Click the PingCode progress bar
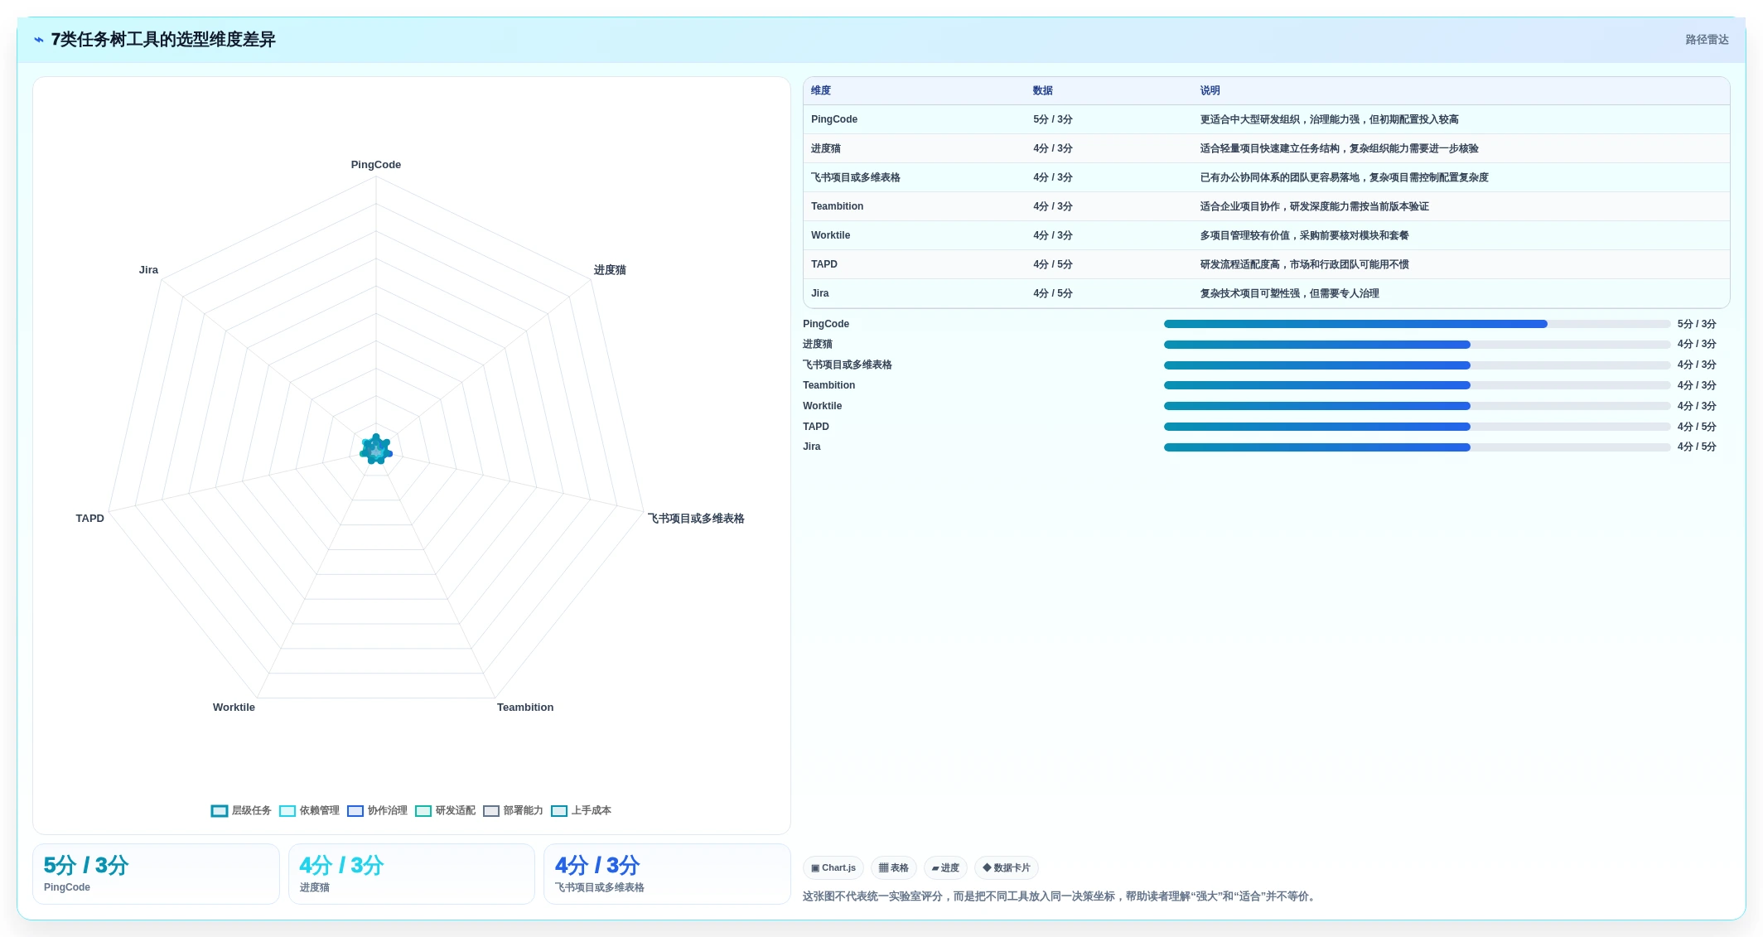Image resolution: width=1763 pixels, height=937 pixels. (1417, 324)
